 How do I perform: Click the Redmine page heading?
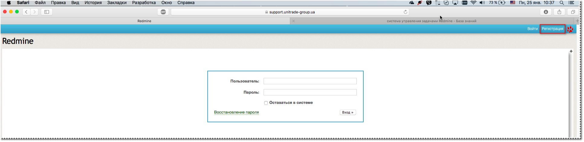[18, 41]
